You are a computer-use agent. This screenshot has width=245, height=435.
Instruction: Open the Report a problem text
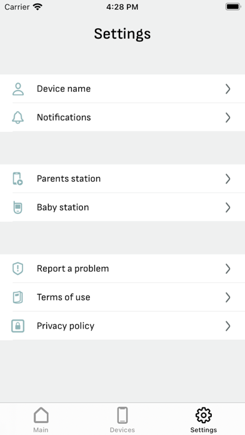pyautogui.click(x=72, y=269)
